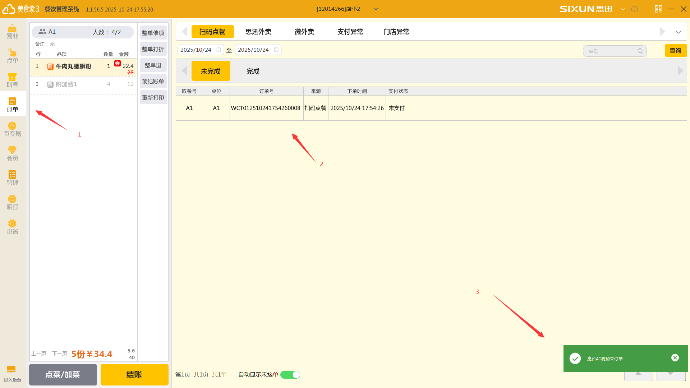Open the start date calendar picker
Image resolution: width=690 pixels, height=388 pixels.
point(218,50)
